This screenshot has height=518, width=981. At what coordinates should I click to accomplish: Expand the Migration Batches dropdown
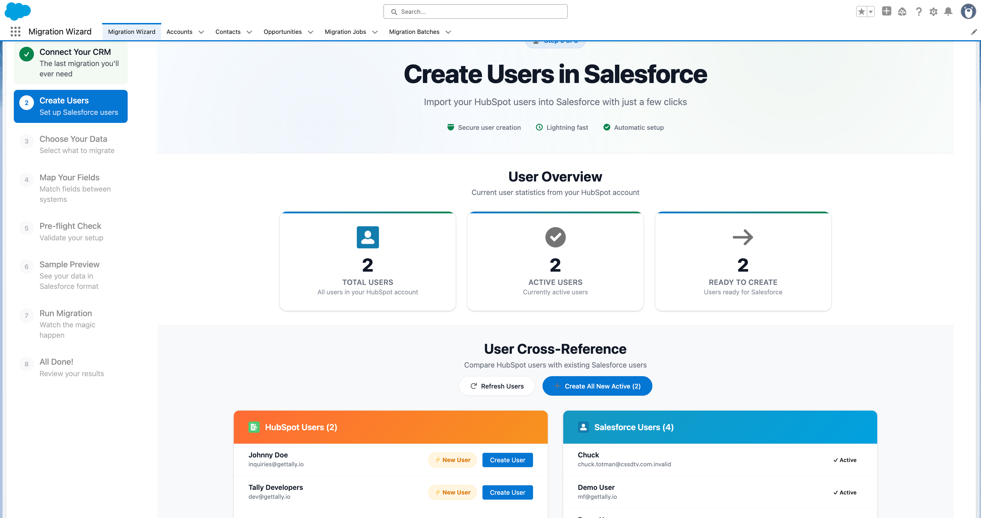pos(448,32)
